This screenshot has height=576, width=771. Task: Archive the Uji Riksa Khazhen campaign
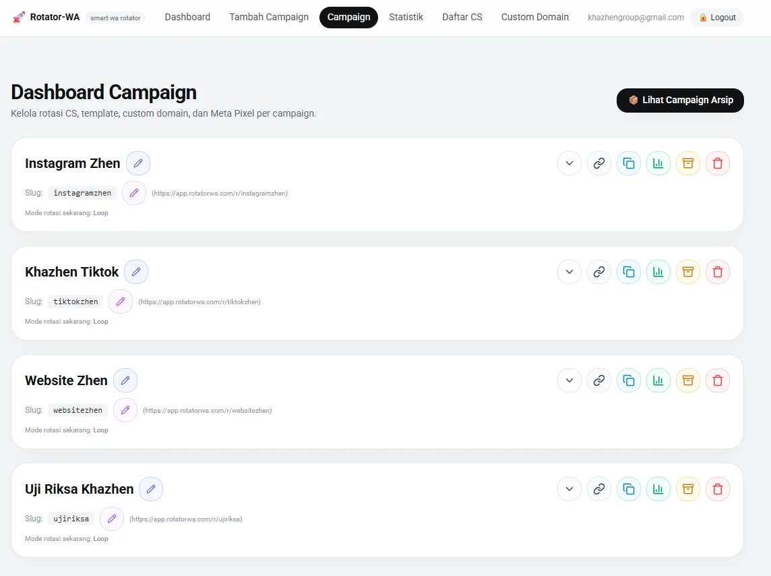click(x=688, y=489)
